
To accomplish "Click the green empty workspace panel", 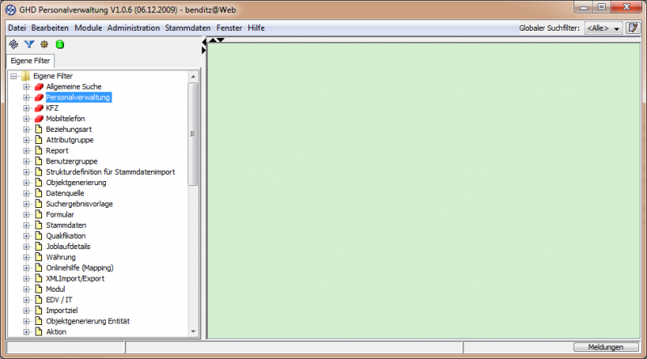I will 424,191.
